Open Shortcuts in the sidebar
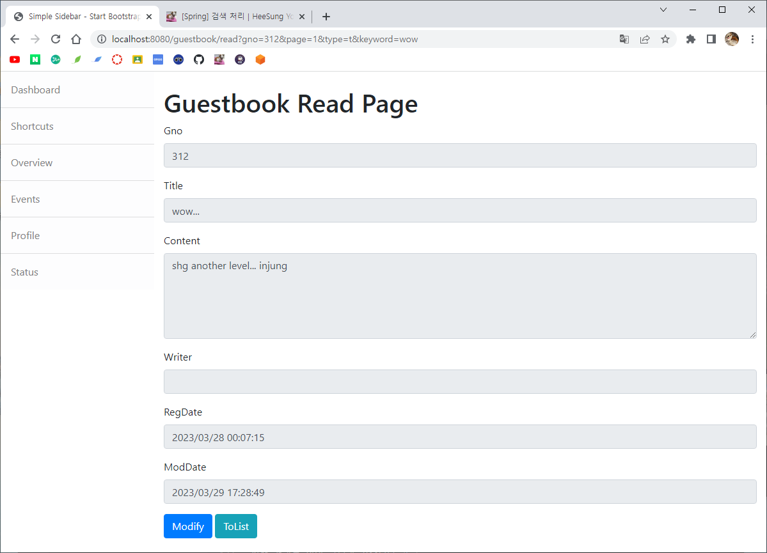 point(77,126)
